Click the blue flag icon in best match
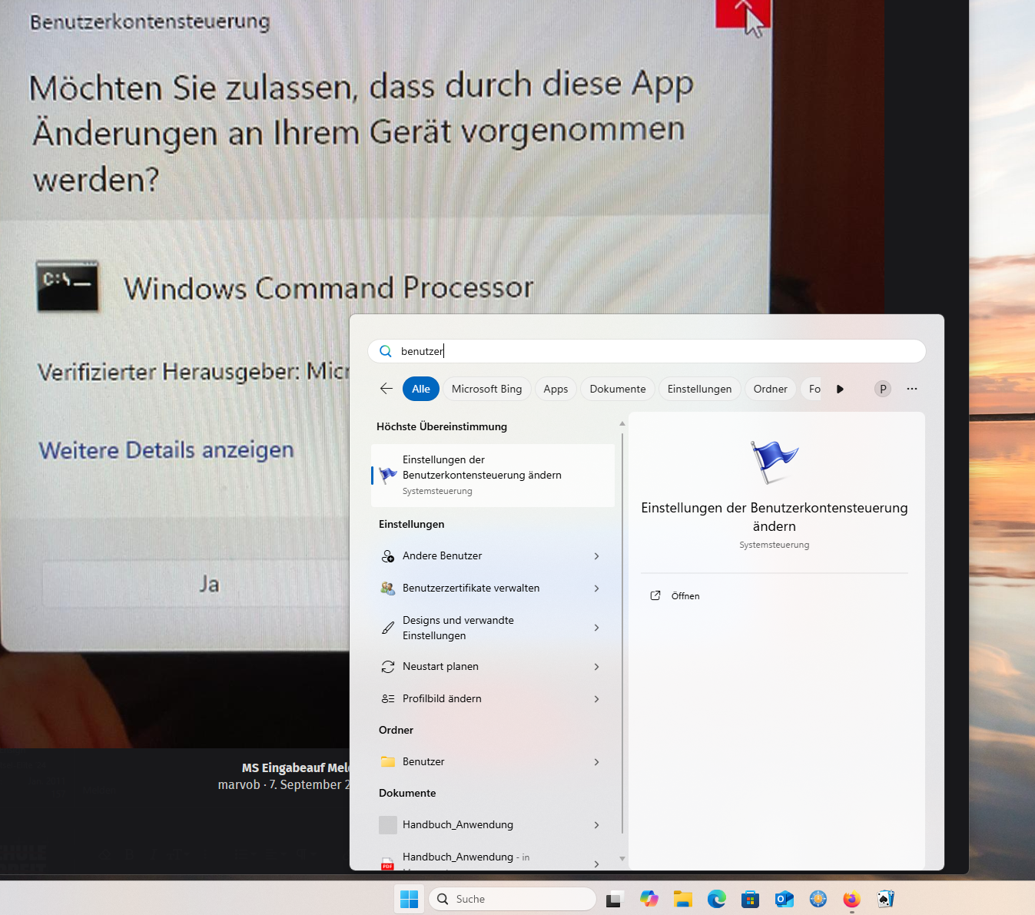 [x=388, y=475]
